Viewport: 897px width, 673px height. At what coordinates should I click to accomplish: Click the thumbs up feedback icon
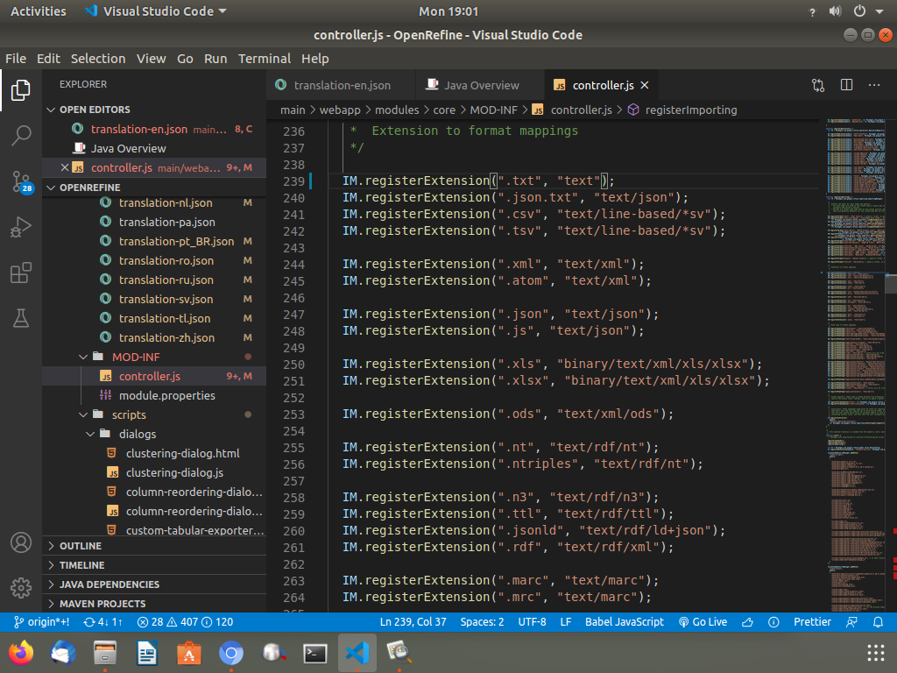[x=747, y=622]
